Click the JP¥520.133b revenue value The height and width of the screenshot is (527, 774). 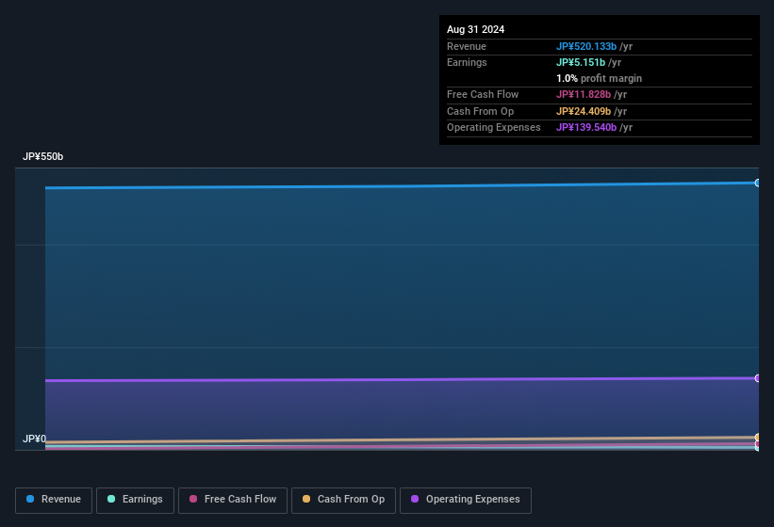(x=586, y=46)
